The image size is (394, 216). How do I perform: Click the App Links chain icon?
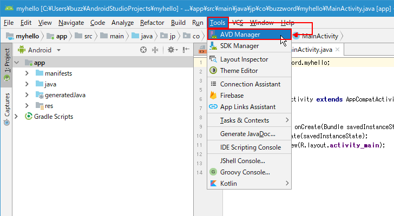tap(213, 106)
